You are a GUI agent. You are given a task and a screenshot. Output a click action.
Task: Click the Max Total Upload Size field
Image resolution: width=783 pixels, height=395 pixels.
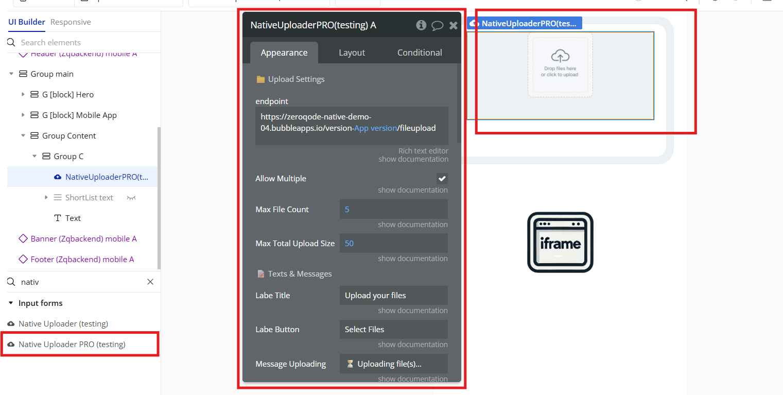point(393,244)
